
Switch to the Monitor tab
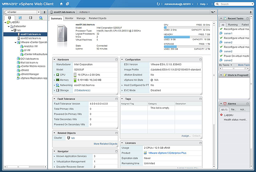(69, 19)
